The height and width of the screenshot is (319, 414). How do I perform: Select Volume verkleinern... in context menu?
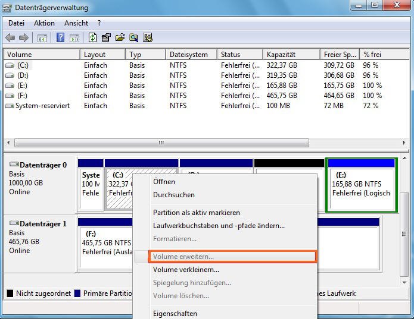pos(186,270)
